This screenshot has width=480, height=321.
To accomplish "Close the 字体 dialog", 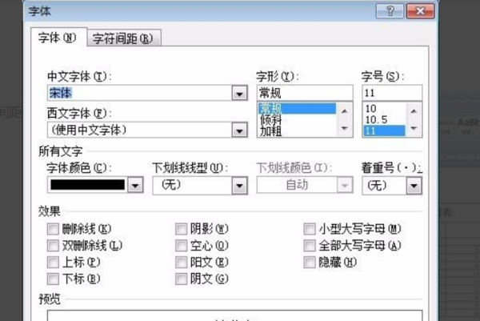I will point(420,11).
